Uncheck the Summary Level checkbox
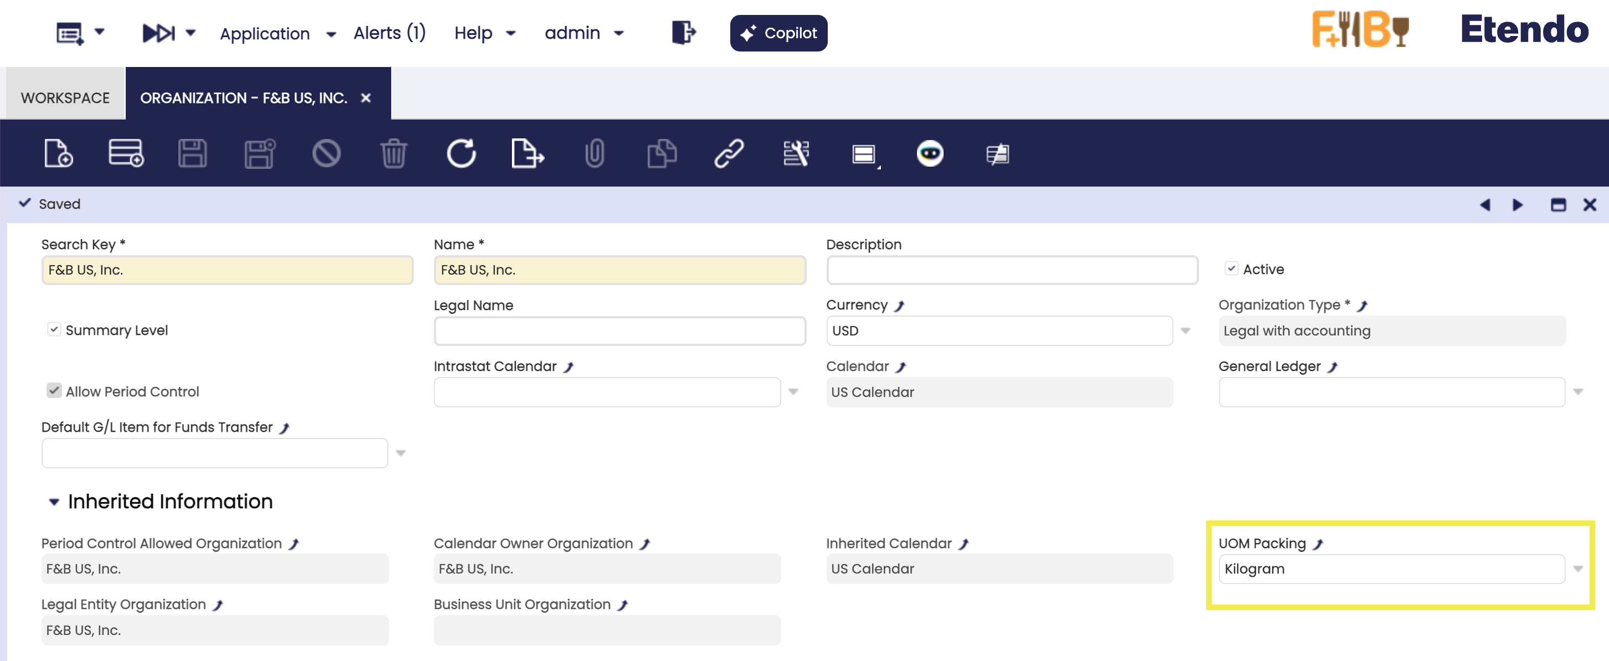 tap(54, 329)
